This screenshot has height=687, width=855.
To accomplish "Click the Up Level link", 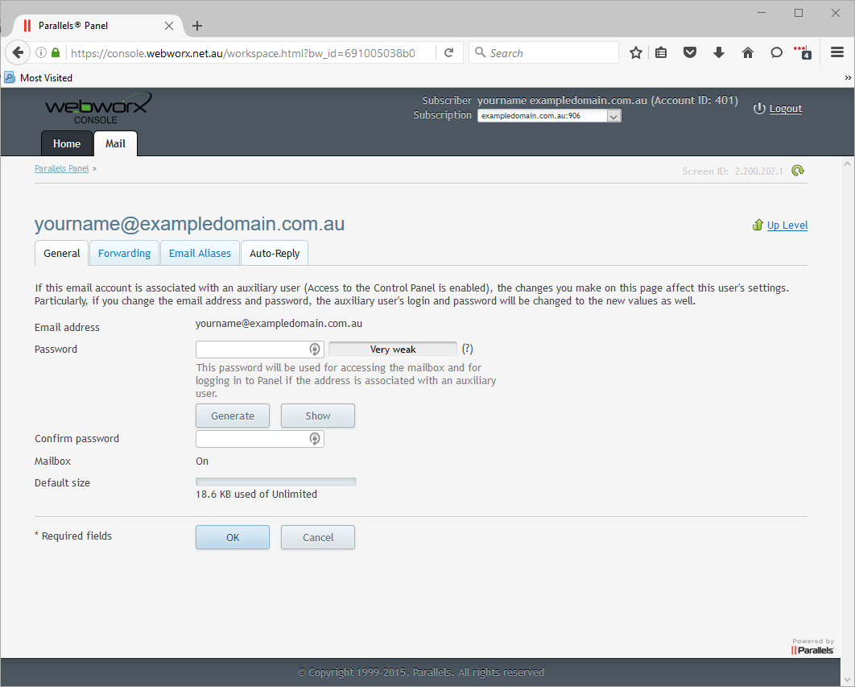I will 787,226.
